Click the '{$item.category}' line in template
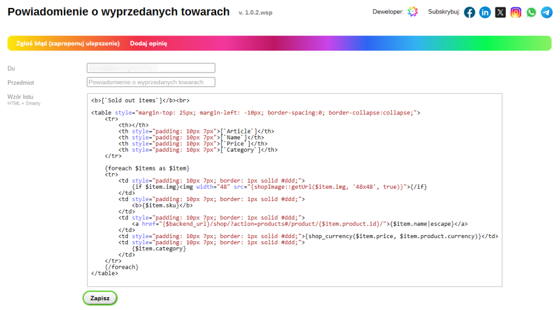This screenshot has height=310, width=560. 159,248
